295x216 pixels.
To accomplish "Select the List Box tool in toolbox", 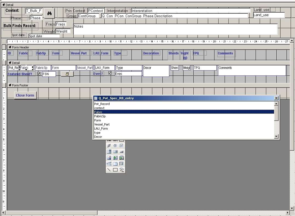I will pyautogui.click(x=115, y=151).
